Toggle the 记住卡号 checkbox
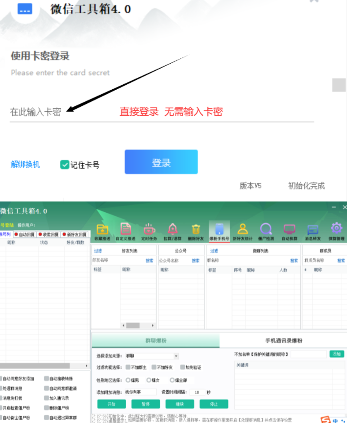 point(64,165)
